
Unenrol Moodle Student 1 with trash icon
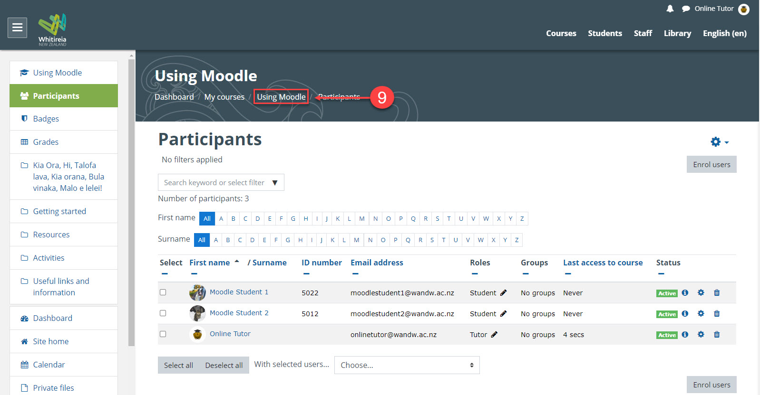tap(717, 293)
